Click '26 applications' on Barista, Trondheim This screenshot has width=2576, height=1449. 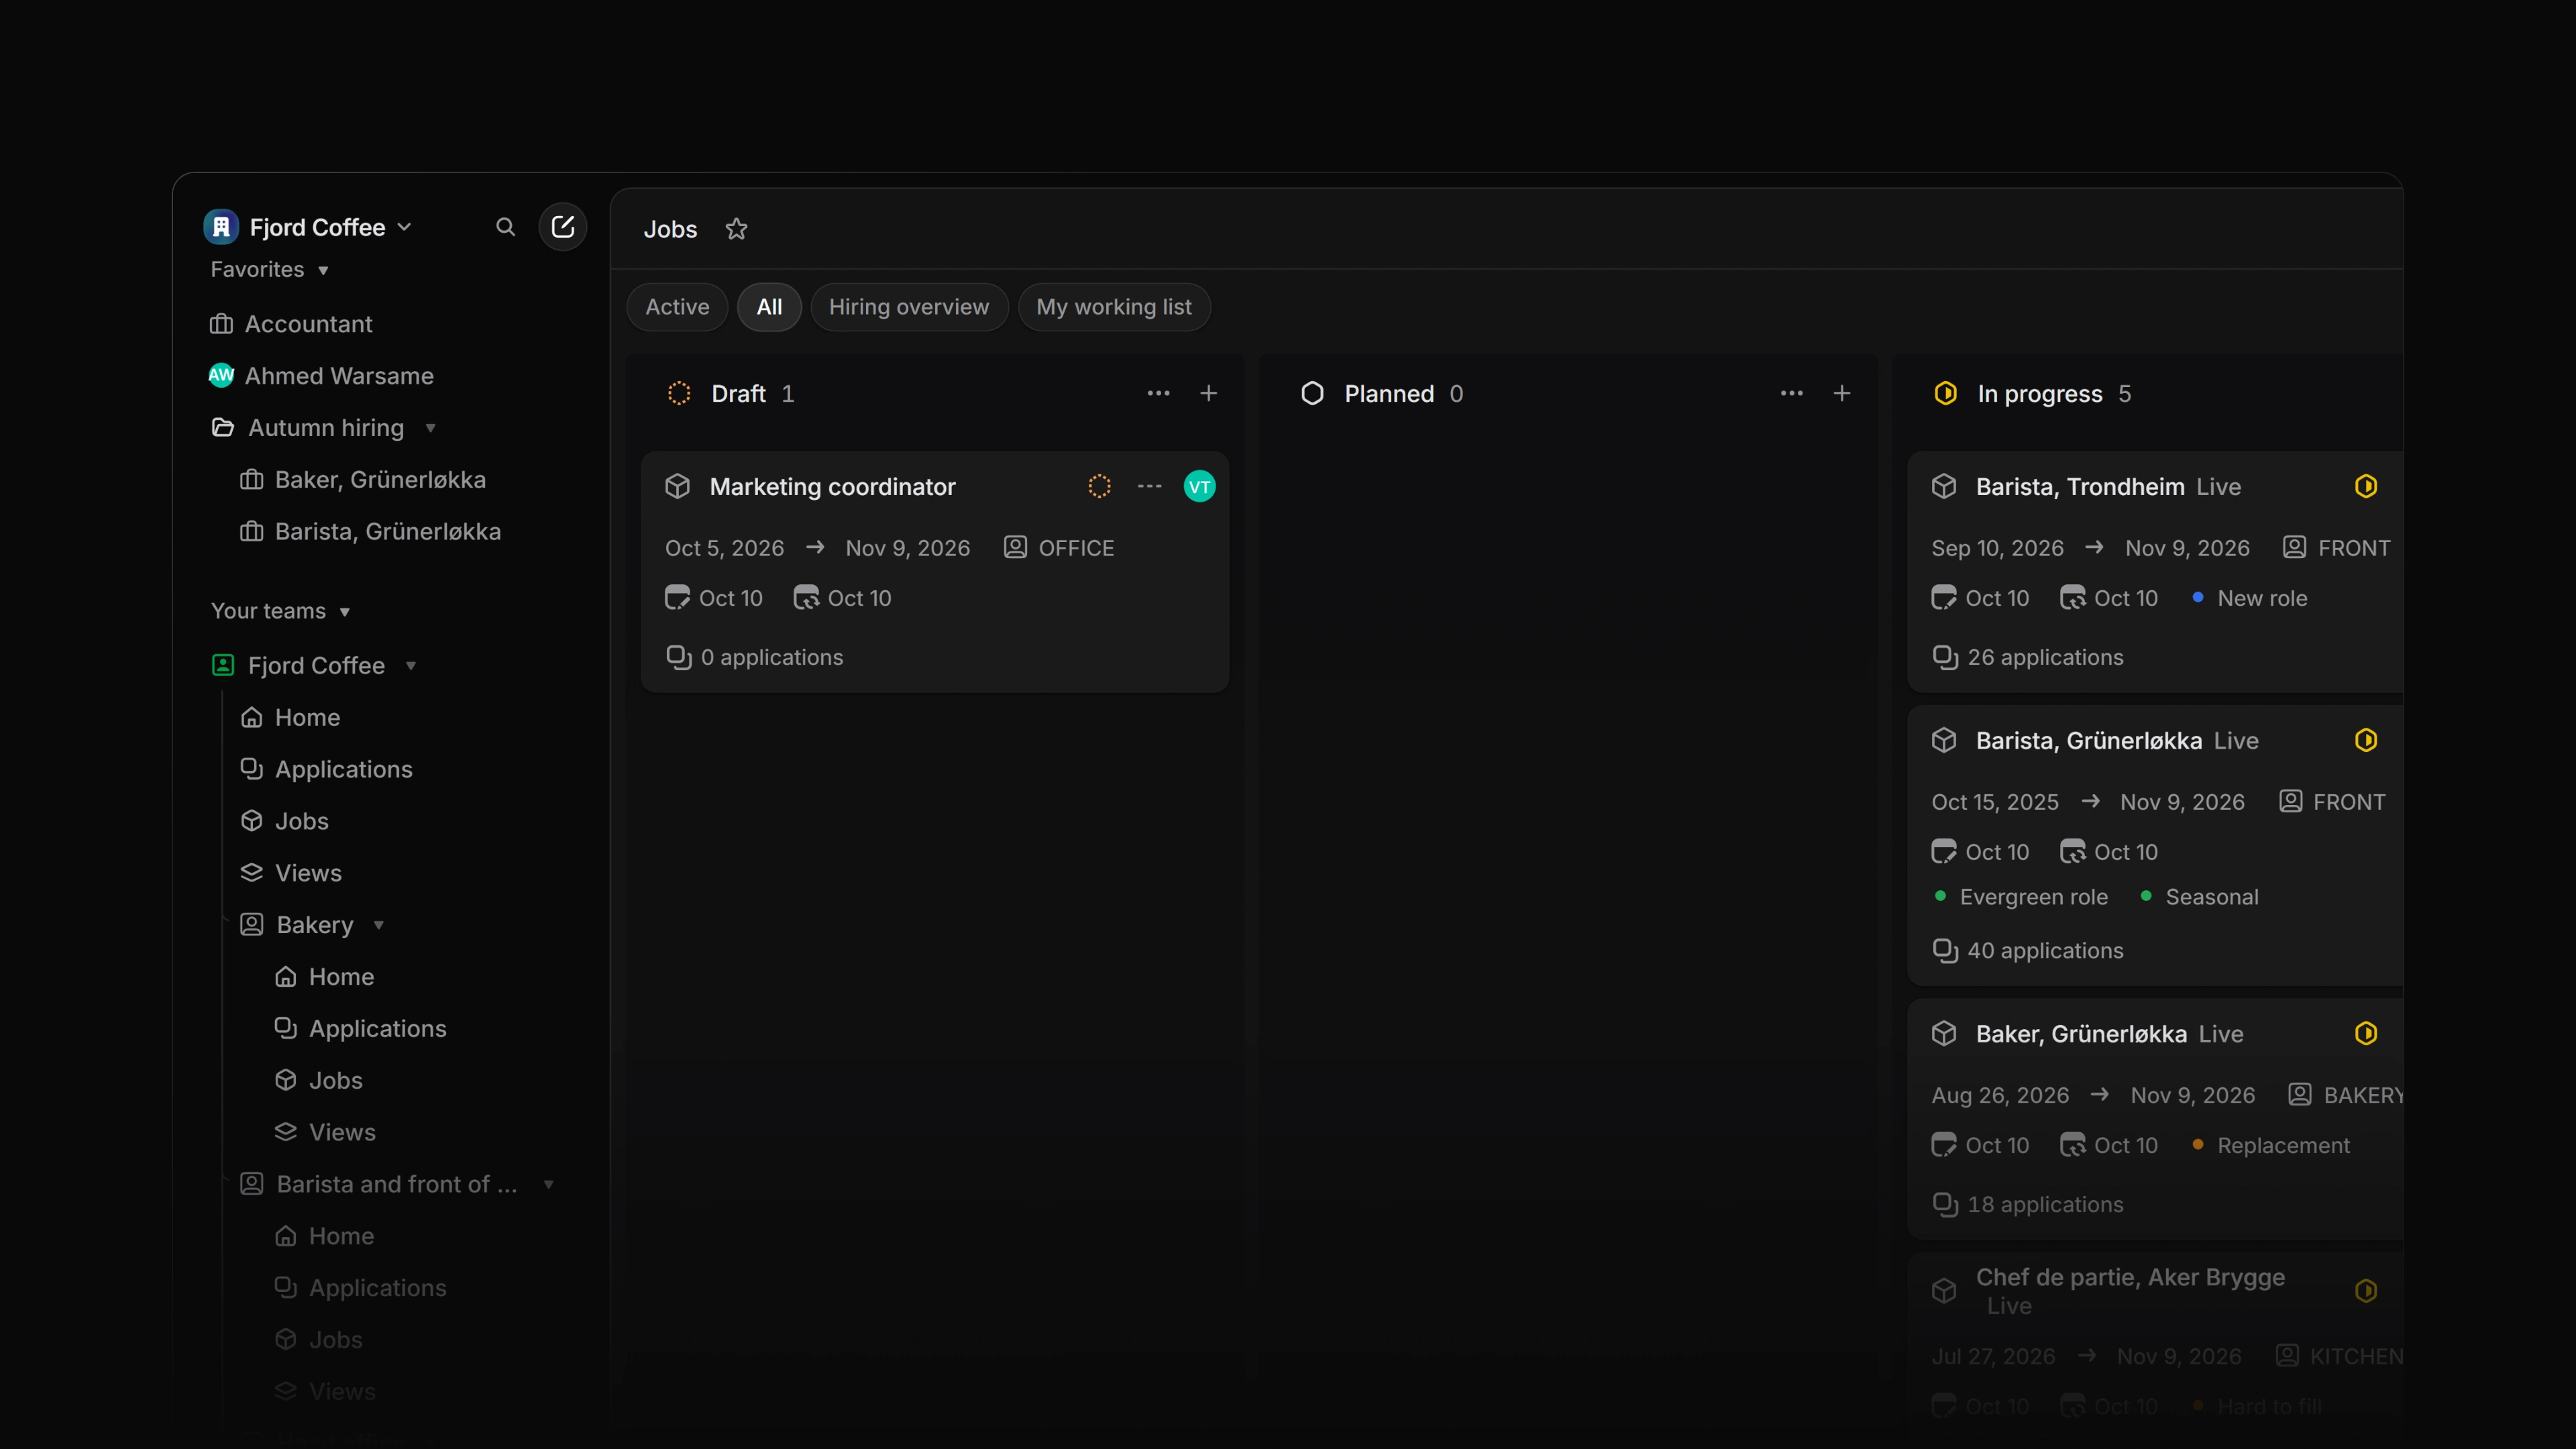(x=2044, y=657)
